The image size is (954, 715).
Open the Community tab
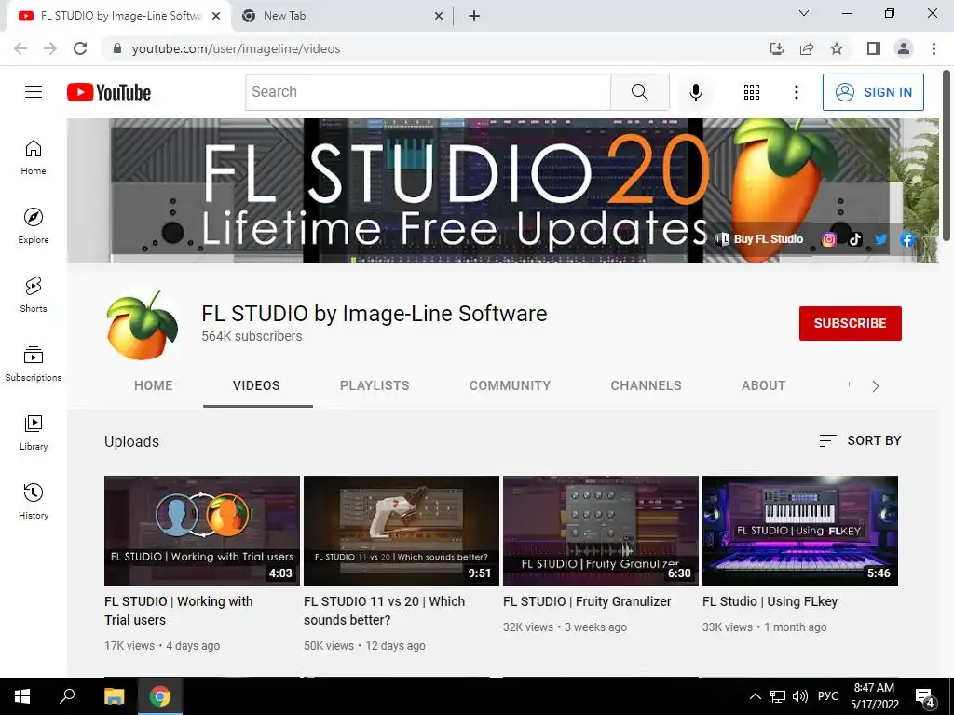point(510,385)
